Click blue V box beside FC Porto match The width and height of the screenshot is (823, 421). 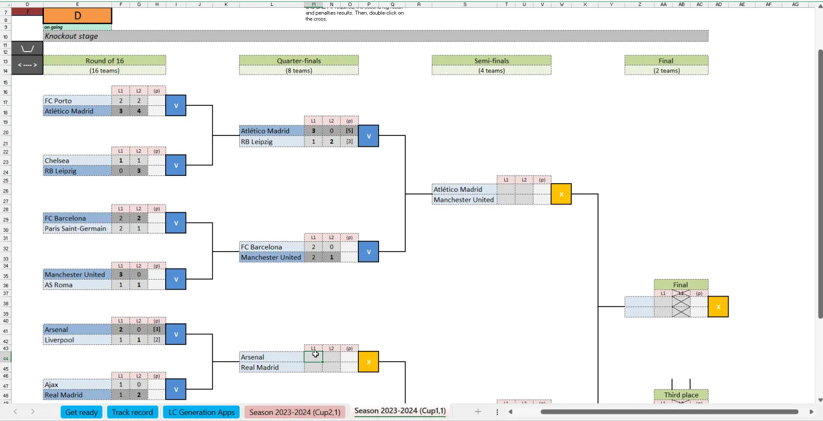[x=176, y=105]
